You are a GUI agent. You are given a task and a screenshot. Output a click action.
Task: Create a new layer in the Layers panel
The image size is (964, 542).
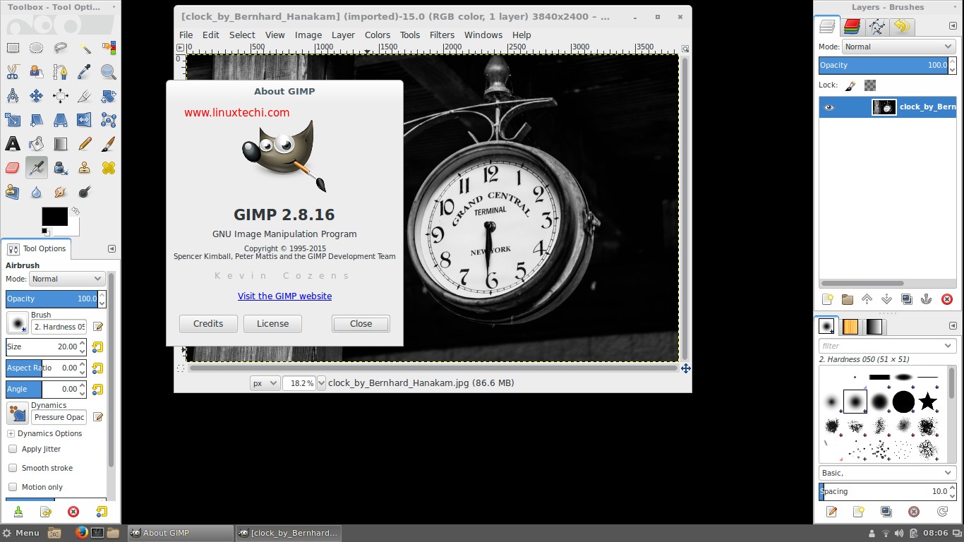pyautogui.click(x=826, y=299)
